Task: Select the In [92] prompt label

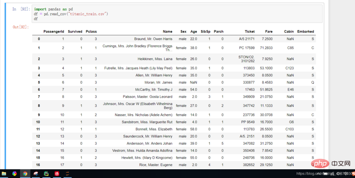Action: pos(21,9)
